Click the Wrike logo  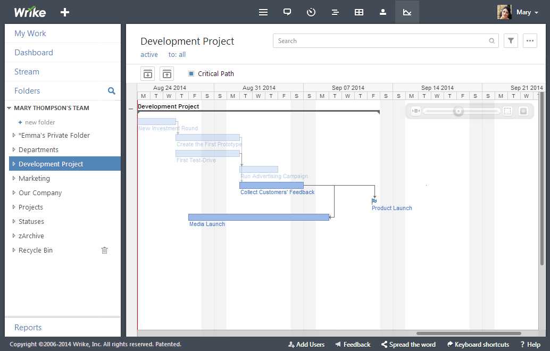coord(30,12)
